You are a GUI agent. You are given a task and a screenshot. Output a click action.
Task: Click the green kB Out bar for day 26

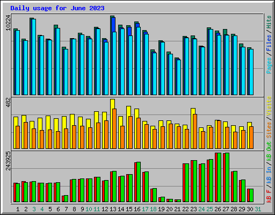(219, 177)
